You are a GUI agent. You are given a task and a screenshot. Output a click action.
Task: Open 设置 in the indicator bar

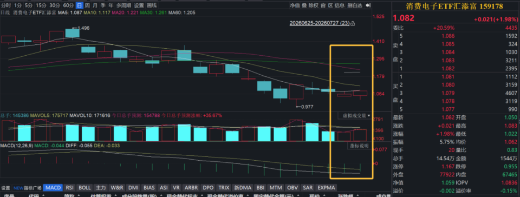click(5, 188)
